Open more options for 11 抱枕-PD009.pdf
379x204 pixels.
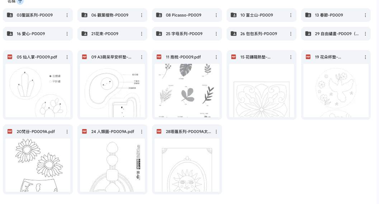tap(216, 57)
